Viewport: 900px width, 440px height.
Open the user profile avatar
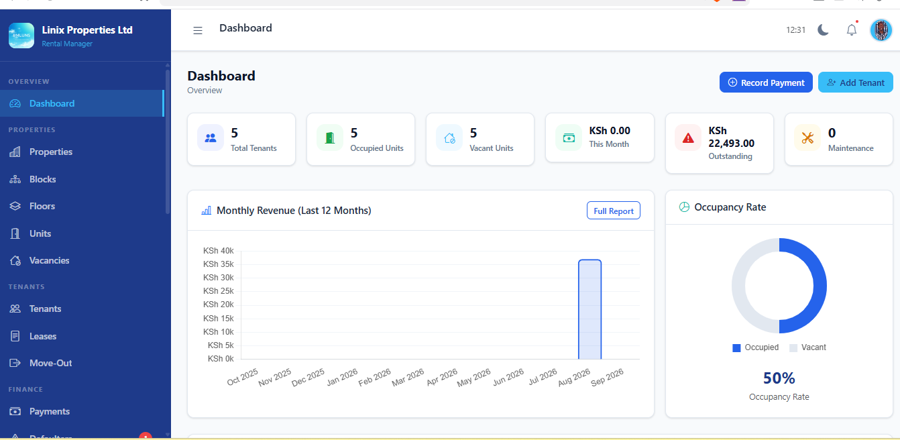click(x=881, y=30)
